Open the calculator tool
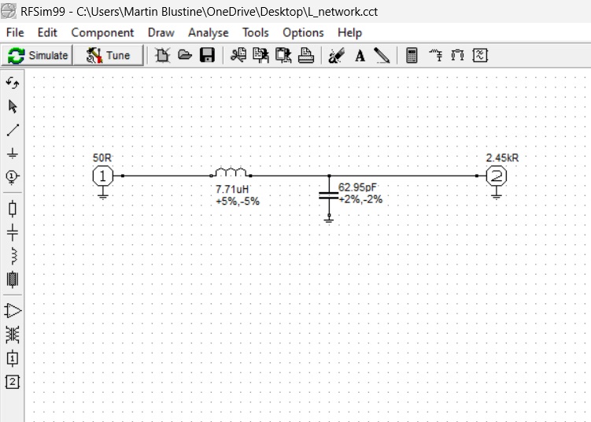 coord(412,55)
